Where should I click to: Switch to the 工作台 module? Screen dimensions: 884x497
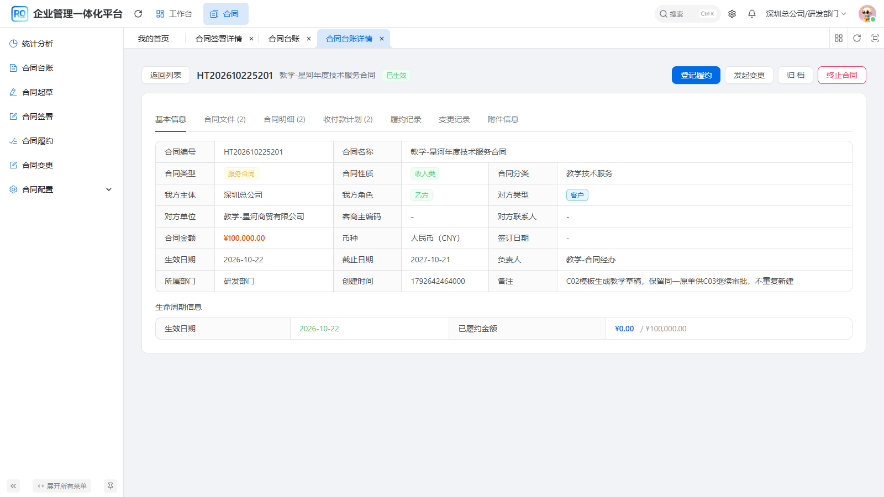(x=174, y=14)
